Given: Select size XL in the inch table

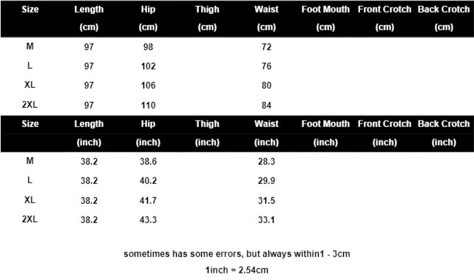Looking at the screenshot, I should 30,199.
